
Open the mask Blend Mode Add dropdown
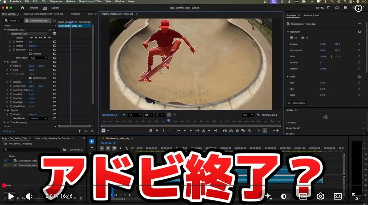pos(39,58)
